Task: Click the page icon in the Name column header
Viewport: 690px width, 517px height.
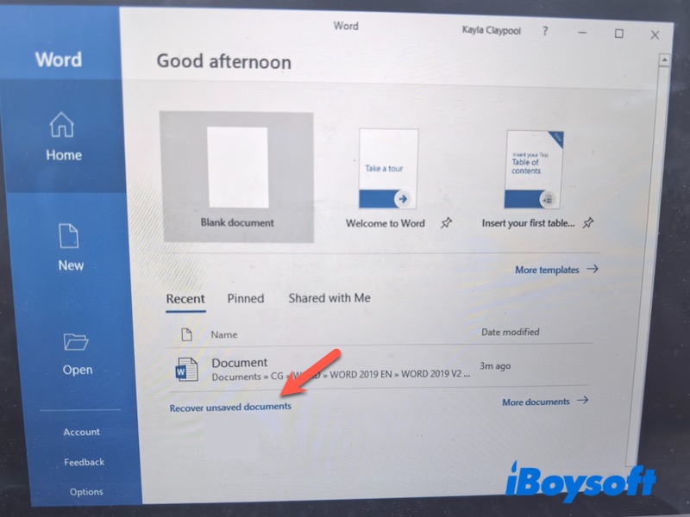Action: coord(187,333)
